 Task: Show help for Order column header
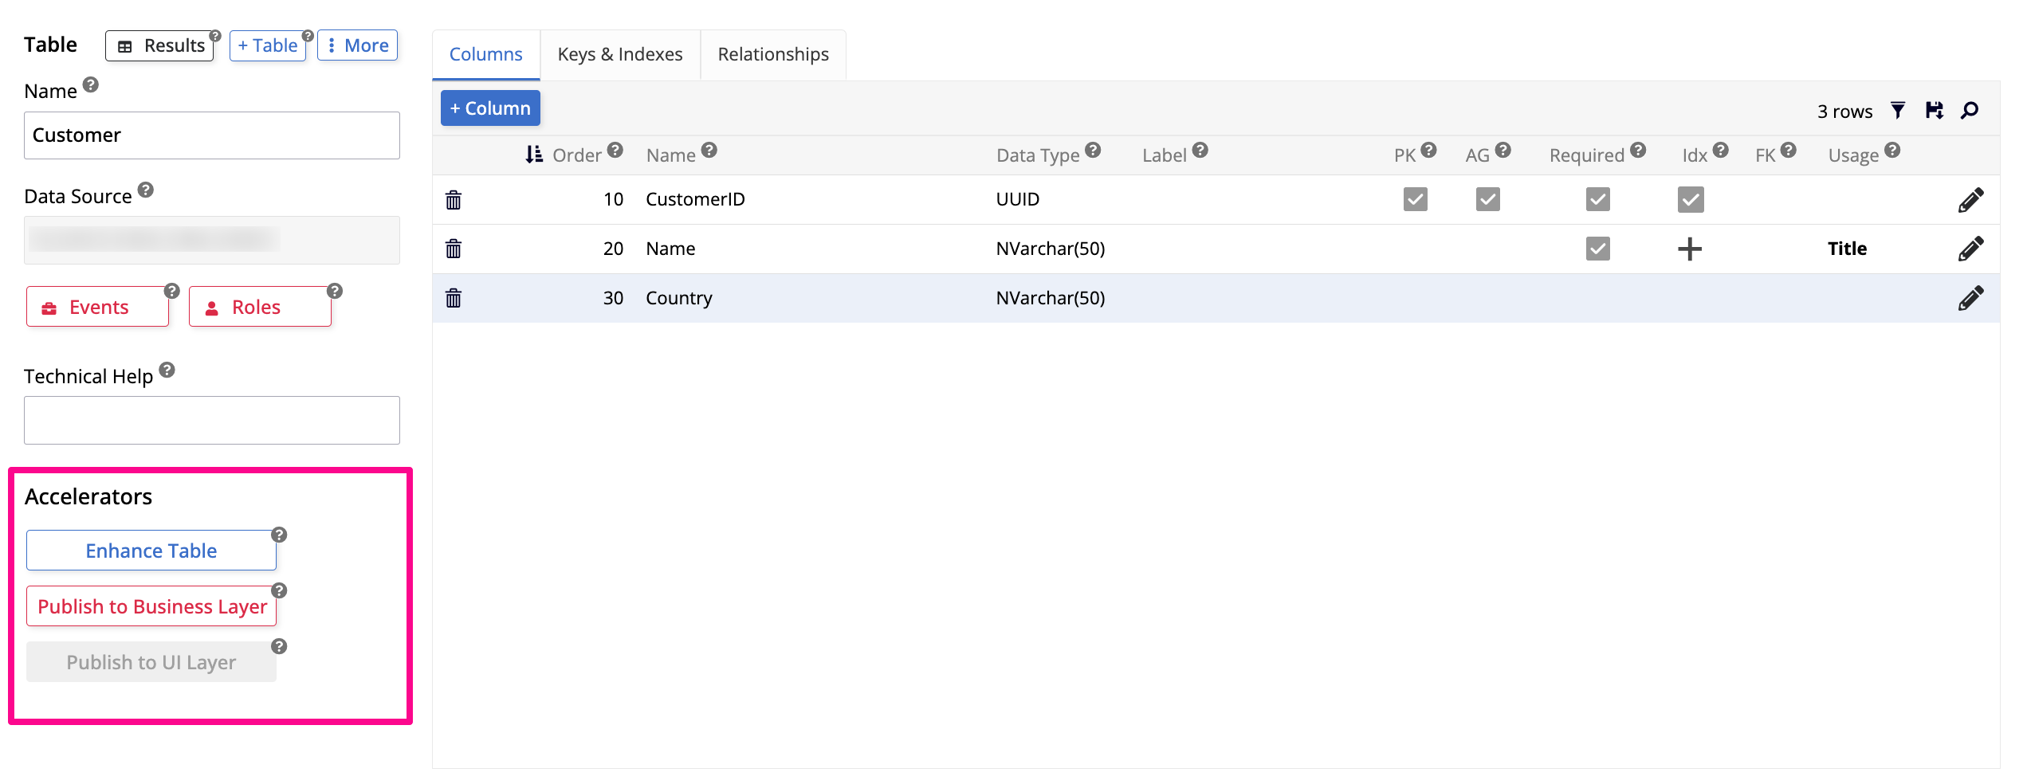click(615, 150)
